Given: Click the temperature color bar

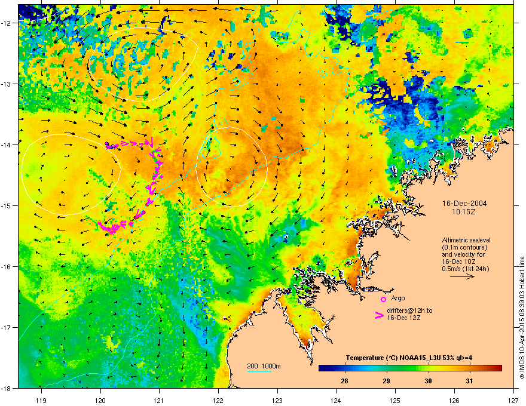Looking at the screenshot, I should point(410,368).
